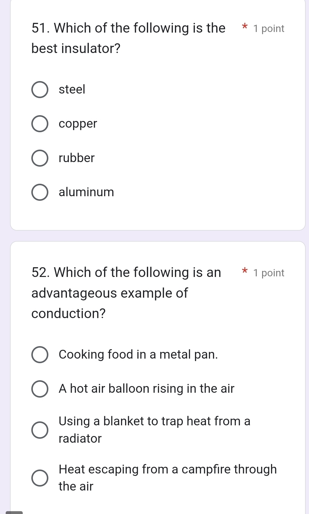The image size is (309, 514).
Task: Mark "rubber" as the best insulator
Action: 40,158
